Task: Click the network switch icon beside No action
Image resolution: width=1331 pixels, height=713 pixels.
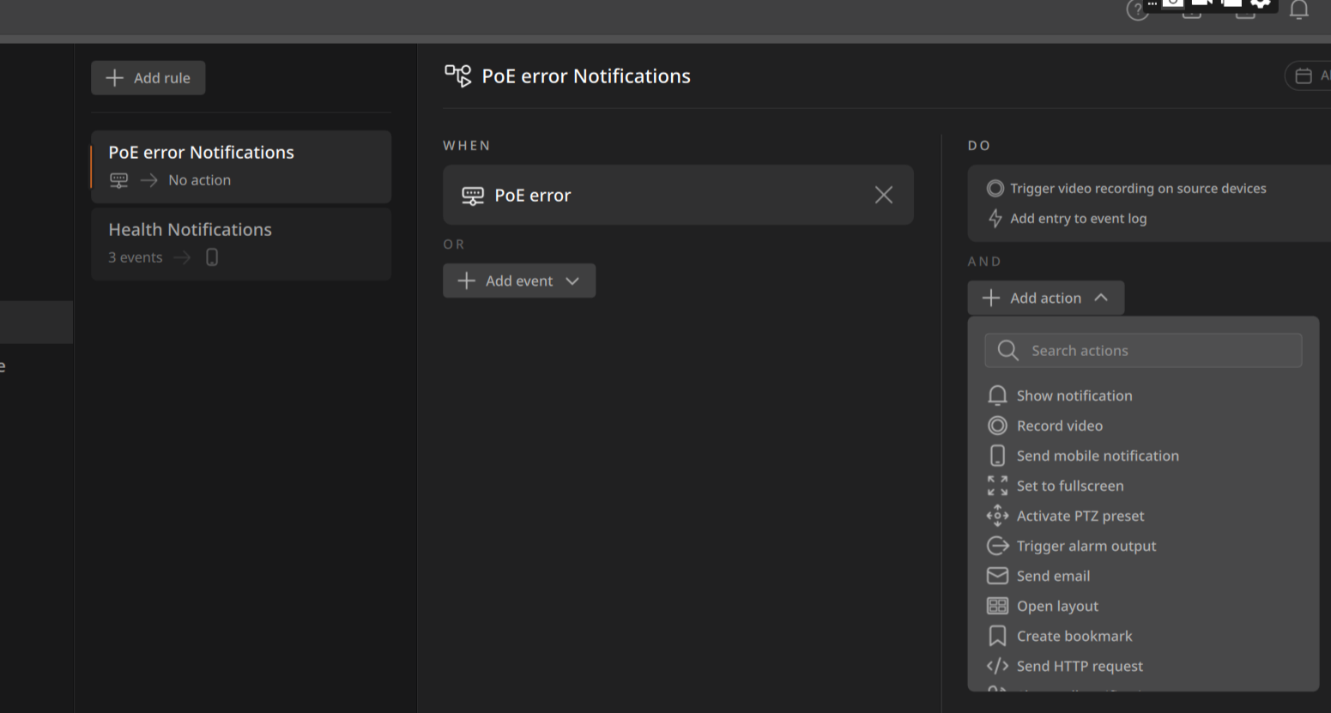Action: coord(118,180)
